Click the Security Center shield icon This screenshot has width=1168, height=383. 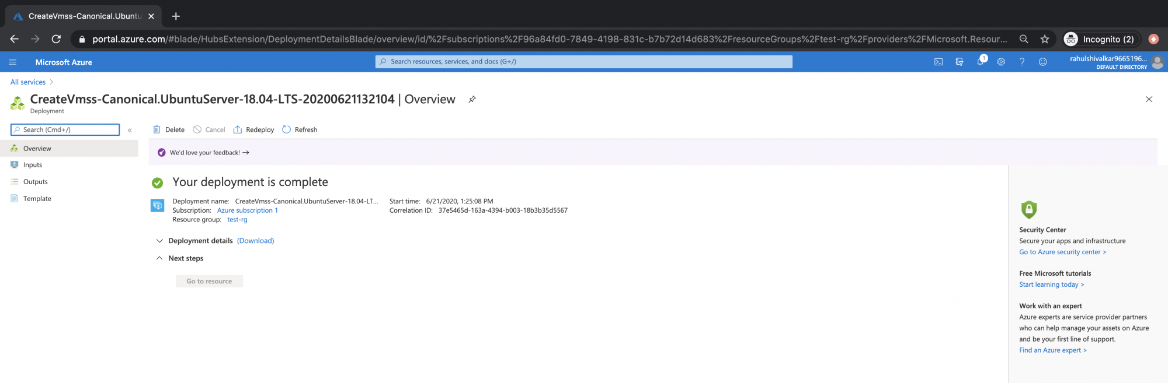click(1028, 209)
